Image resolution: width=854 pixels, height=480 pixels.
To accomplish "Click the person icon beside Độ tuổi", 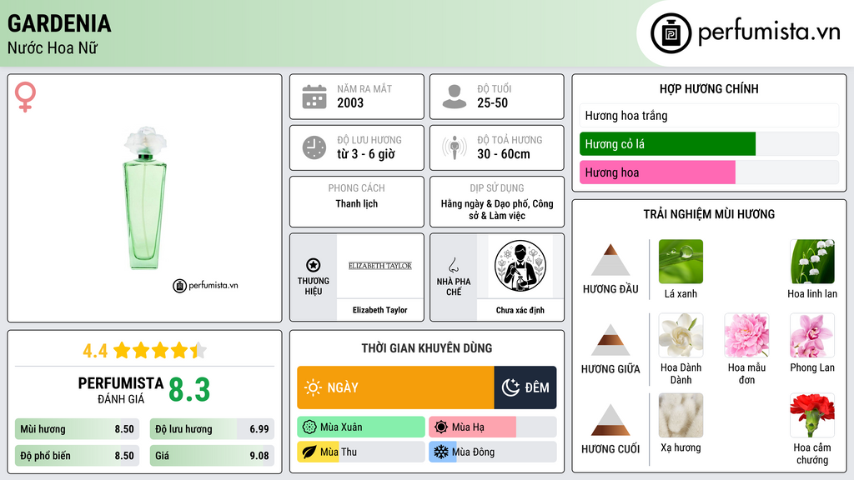I will tap(455, 97).
